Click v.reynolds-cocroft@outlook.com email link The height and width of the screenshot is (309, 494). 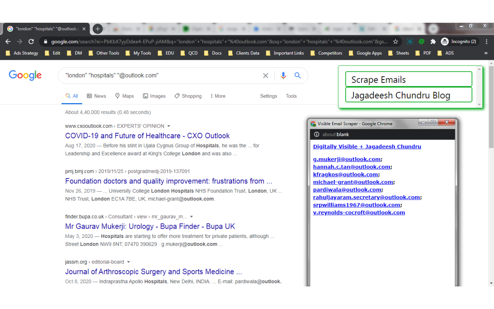[359, 212]
